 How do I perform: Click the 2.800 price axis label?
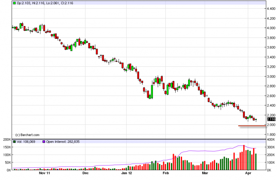(271, 86)
